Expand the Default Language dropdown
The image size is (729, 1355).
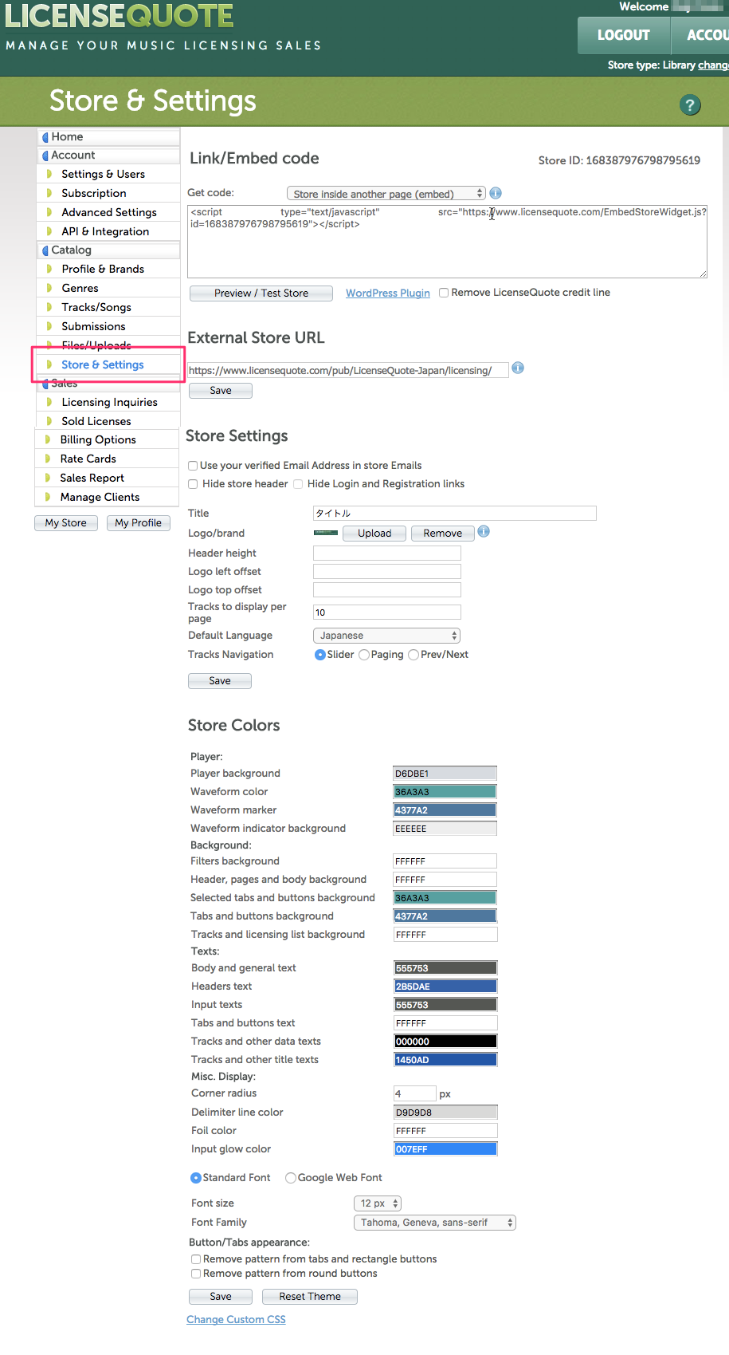[386, 636]
